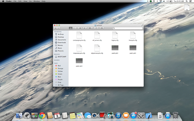Open the Time Machine menu bar icon
The image size is (194, 121).
click(154, 1)
